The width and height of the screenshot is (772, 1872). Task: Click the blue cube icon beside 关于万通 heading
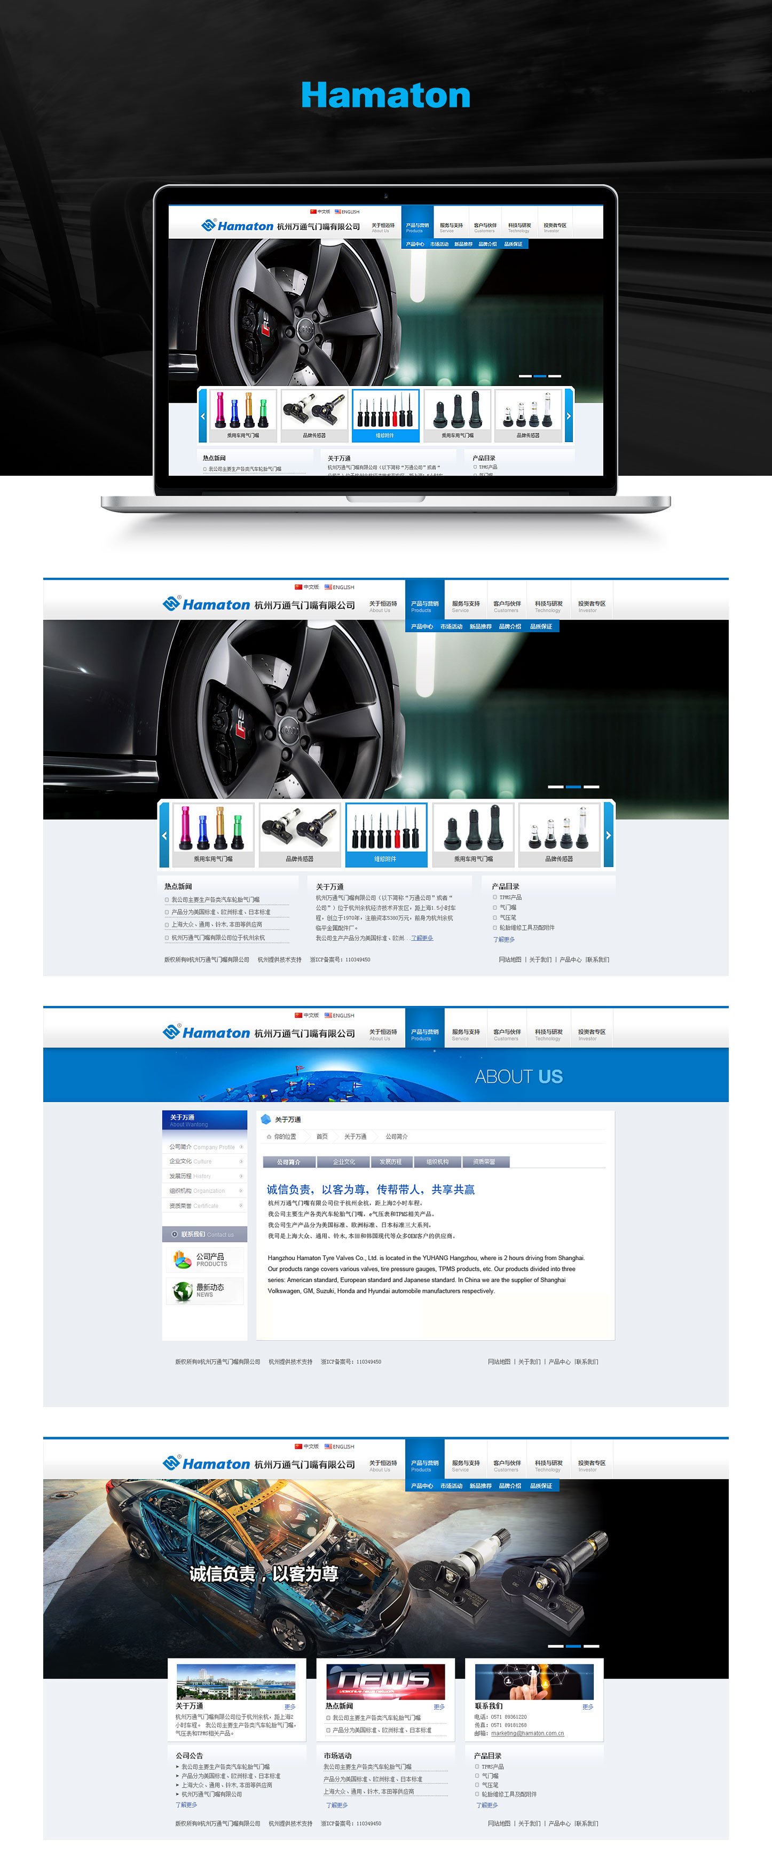coord(266,1119)
